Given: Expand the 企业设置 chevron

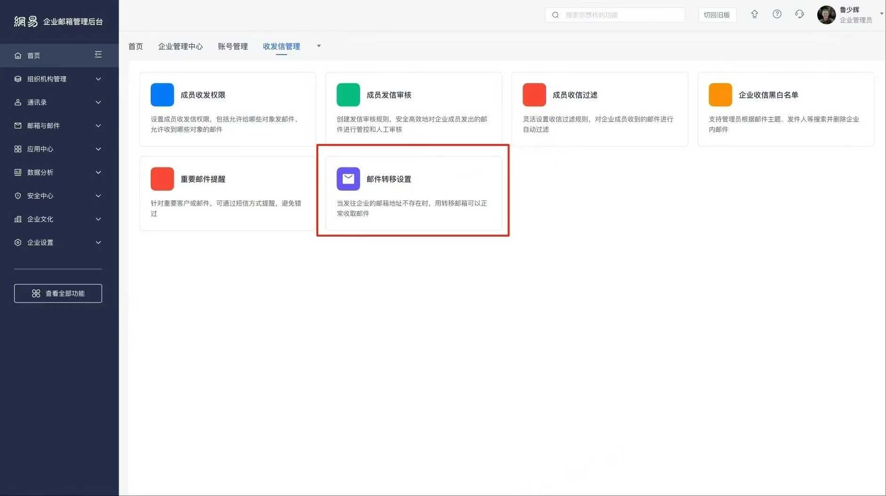Looking at the screenshot, I should (98, 242).
